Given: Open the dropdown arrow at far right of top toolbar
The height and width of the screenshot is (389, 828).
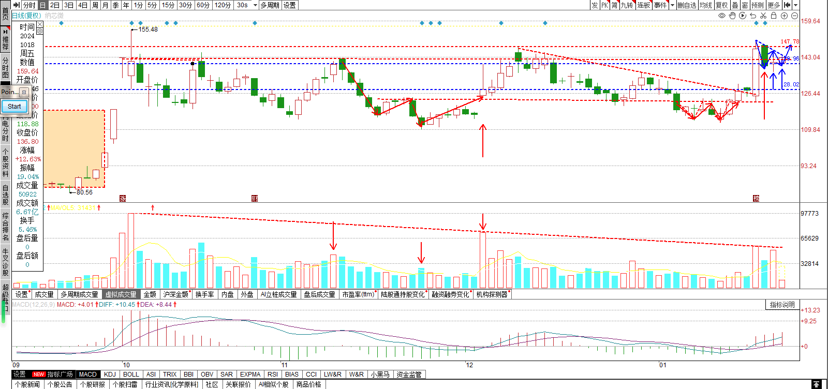Looking at the screenshot, I should coord(796,5).
